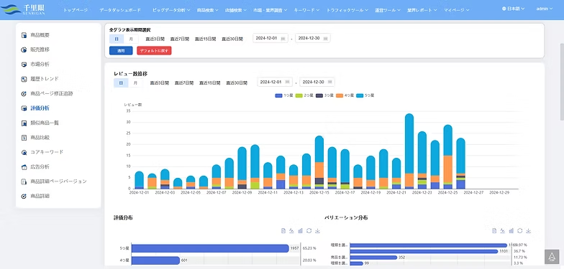Choose 直近30日間 in レビュー数推移 section

click(x=237, y=83)
